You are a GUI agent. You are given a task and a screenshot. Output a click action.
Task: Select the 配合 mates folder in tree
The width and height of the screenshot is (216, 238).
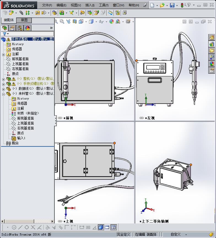point(15,143)
